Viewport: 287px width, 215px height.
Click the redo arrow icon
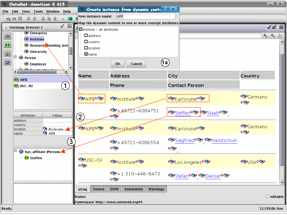tap(35, 19)
